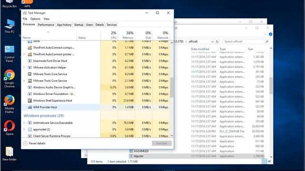This screenshot has height=171, width=305.
Task: Open the Task Manager File menu
Action: [25, 19]
